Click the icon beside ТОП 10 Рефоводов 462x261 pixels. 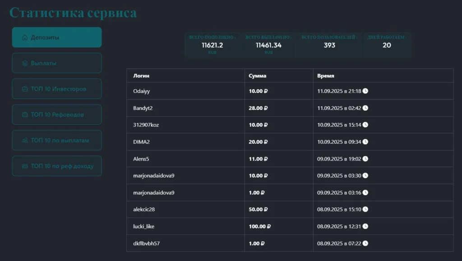pos(25,114)
